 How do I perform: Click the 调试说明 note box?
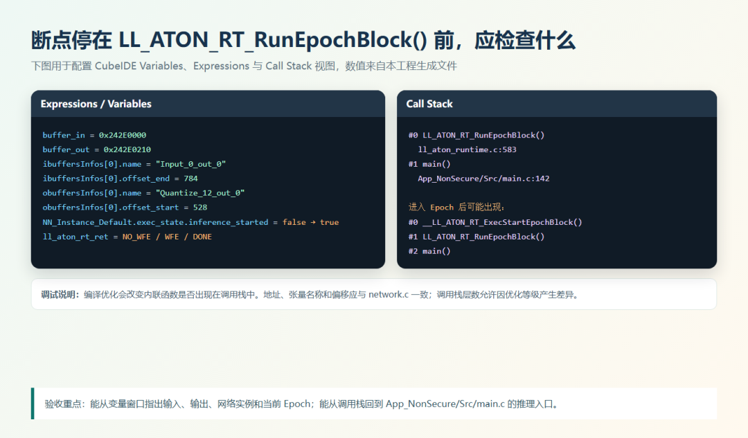coord(374,295)
